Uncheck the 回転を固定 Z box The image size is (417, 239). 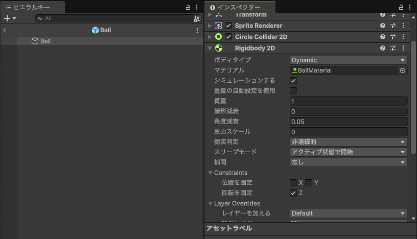pos(293,193)
